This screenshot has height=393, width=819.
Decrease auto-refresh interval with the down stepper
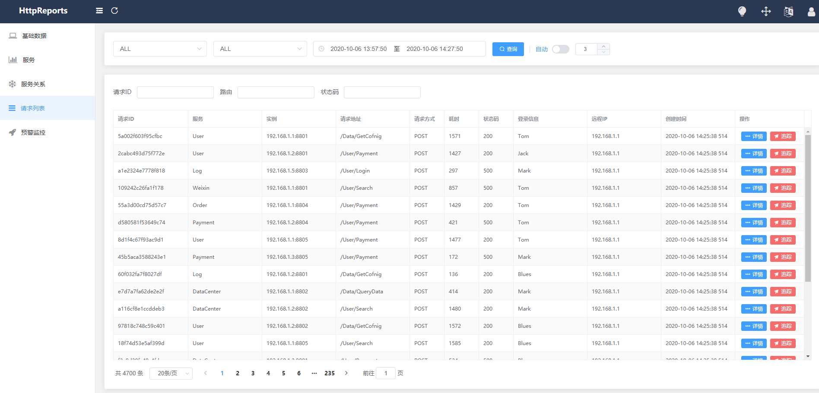(603, 52)
